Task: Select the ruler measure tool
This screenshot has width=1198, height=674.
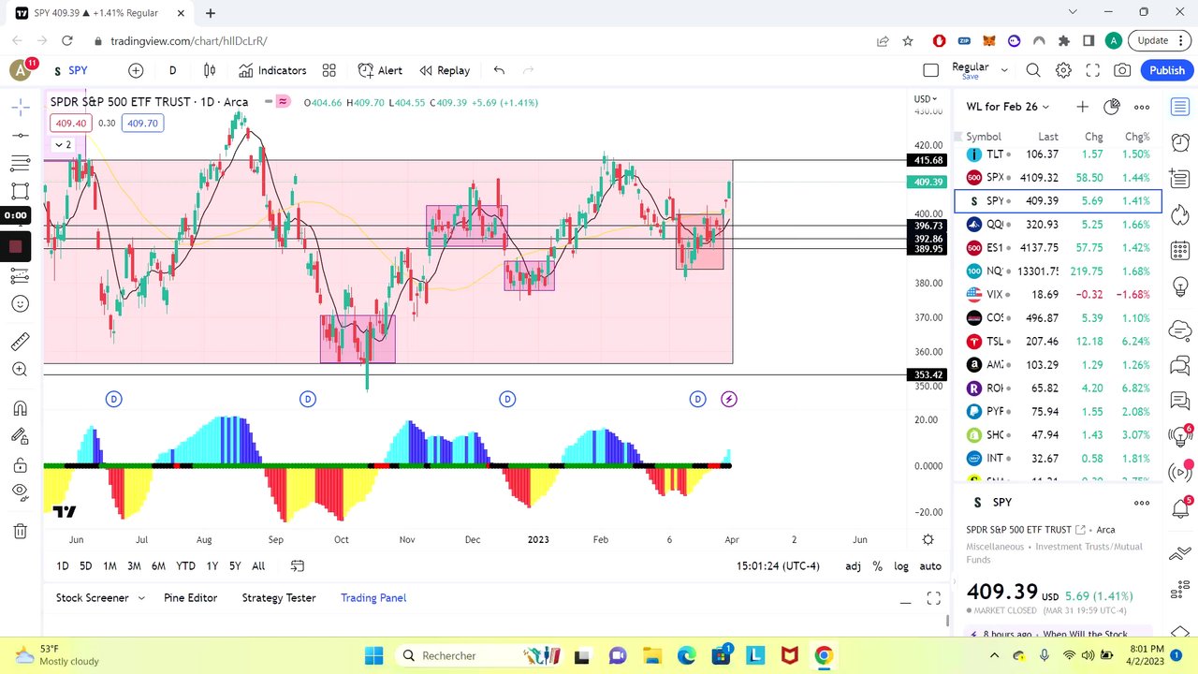Action: (21, 341)
